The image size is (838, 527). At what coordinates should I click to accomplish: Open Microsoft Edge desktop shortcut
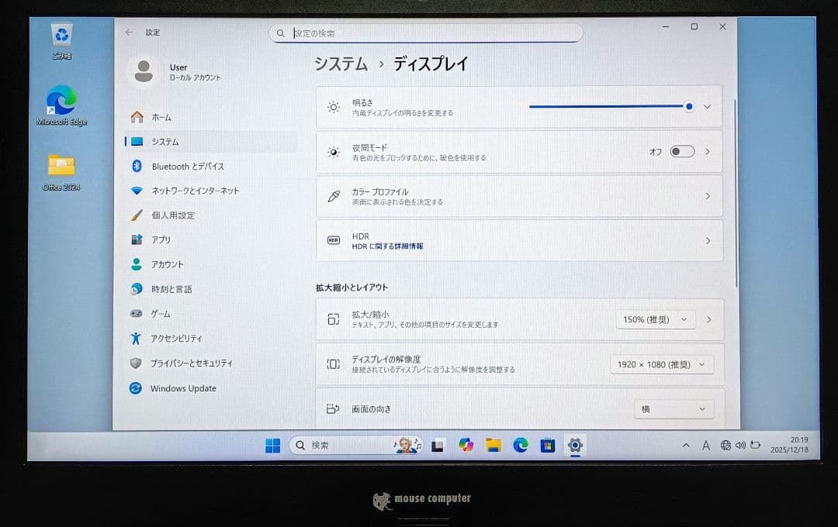point(61,105)
